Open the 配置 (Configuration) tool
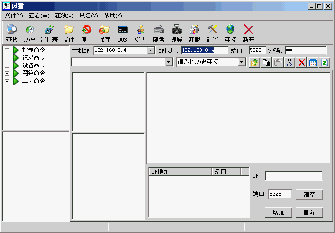Viewport: 335px width, 233px height. click(212, 33)
